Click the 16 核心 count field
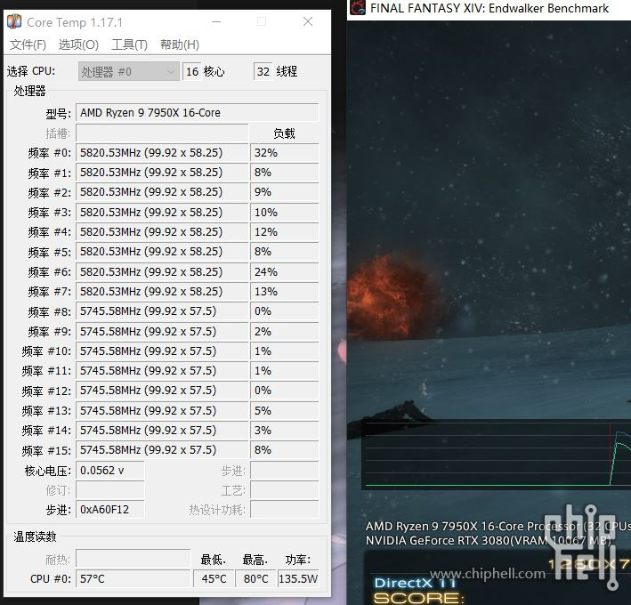This screenshot has width=631, height=605. [192, 71]
